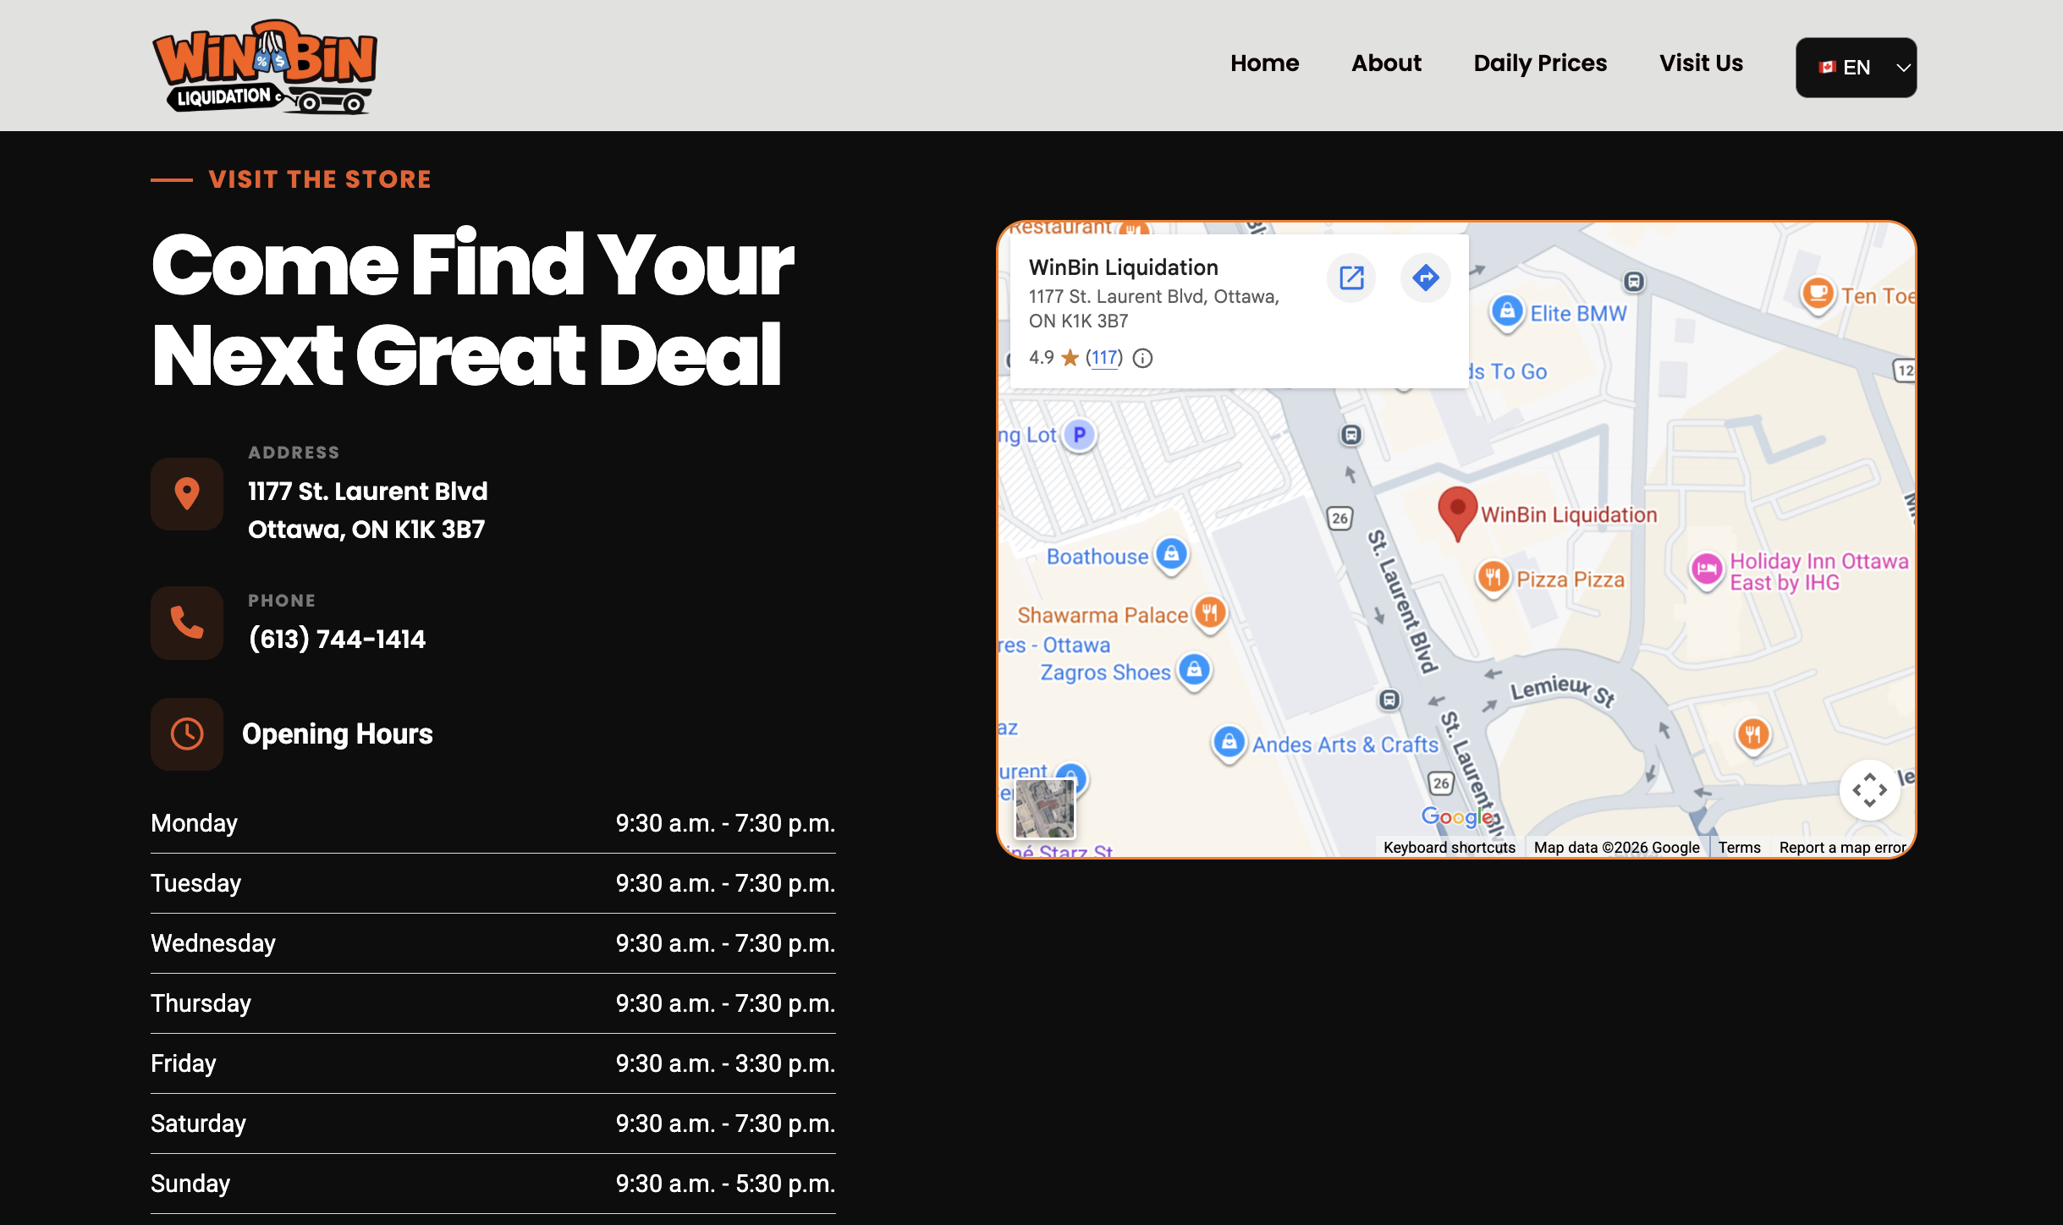The width and height of the screenshot is (2063, 1225).
Task: Expand the EN language dropdown
Action: point(1857,68)
